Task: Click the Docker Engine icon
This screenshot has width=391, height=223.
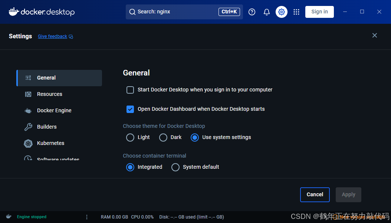Action: click(x=28, y=111)
